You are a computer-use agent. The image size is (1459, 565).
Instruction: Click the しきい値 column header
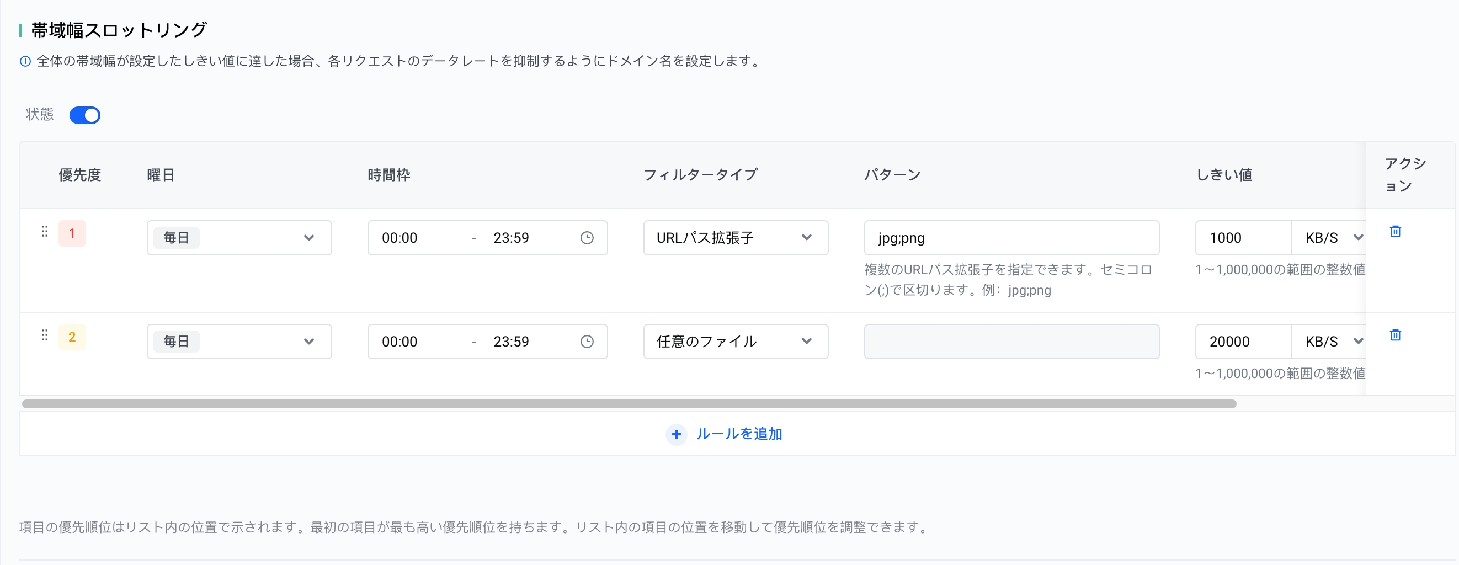[x=1224, y=175]
